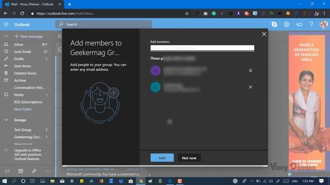Bookmark this page with the star icon
This screenshot has width=330, height=185.
(x=187, y=13)
